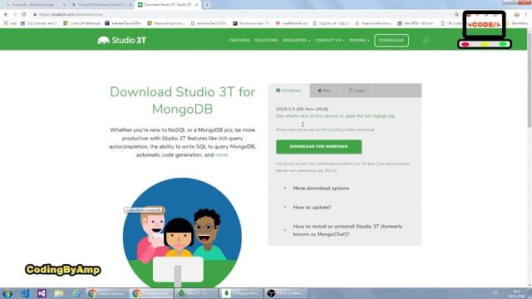Open the what's new in this version link

click(308, 116)
